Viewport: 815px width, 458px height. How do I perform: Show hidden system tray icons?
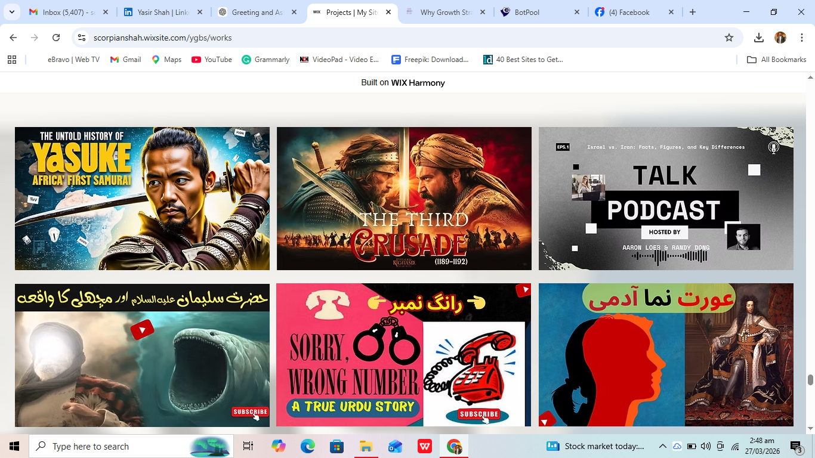[662, 446]
